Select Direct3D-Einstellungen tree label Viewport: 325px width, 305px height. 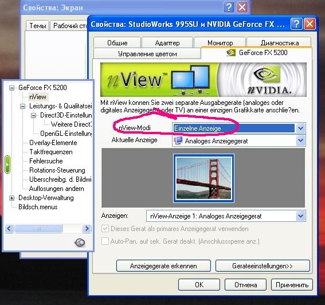click(66, 115)
